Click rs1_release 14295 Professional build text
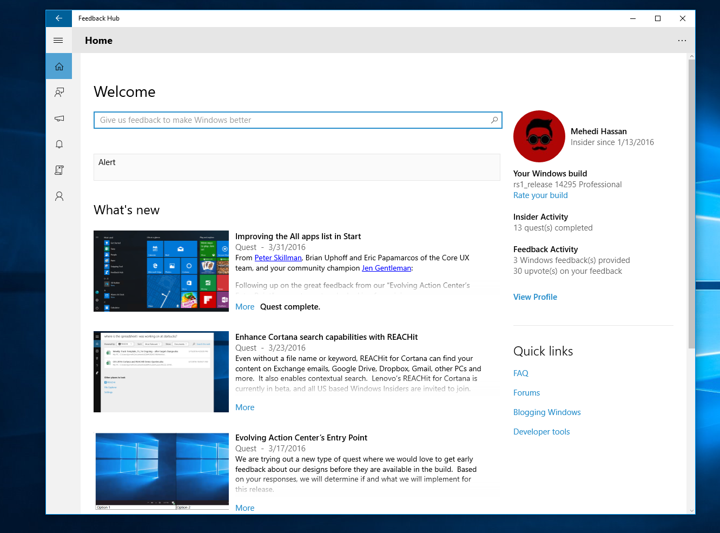The image size is (720, 533). [x=567, y=185]
